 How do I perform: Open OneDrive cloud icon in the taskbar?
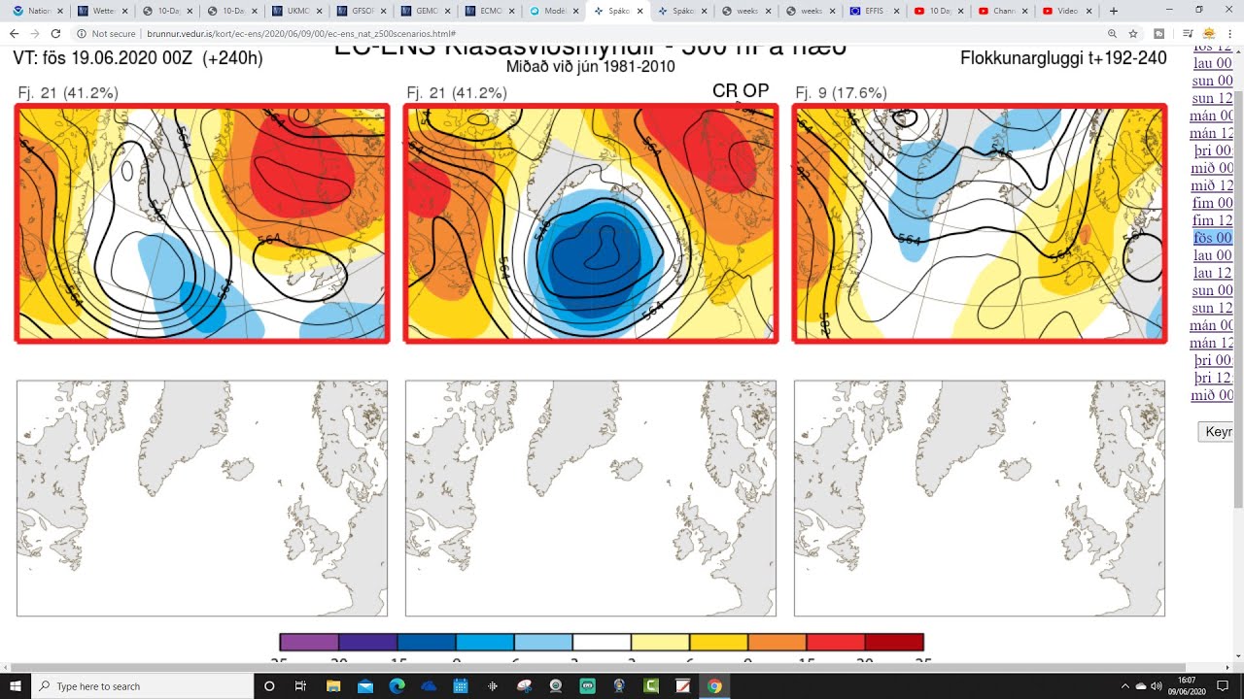pyautogui.click(x=429, y=686)
